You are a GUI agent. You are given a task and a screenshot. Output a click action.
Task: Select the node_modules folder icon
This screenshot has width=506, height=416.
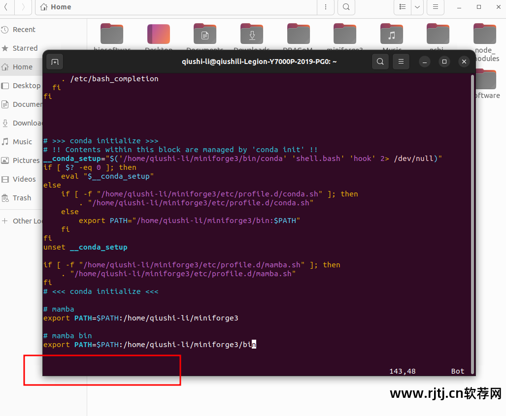pyautogui.click(x=485, y=33)
